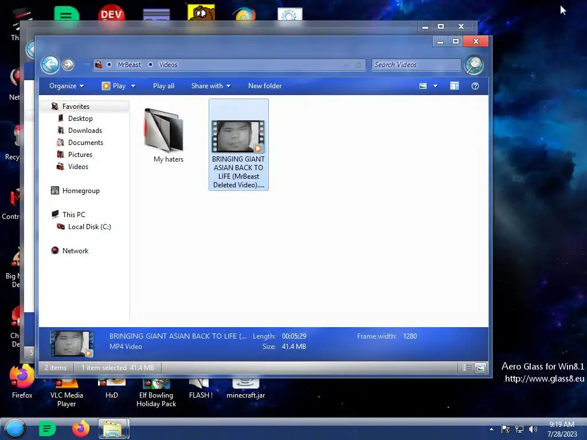
Task: Click the network tray icon
Action: [519, 429]
